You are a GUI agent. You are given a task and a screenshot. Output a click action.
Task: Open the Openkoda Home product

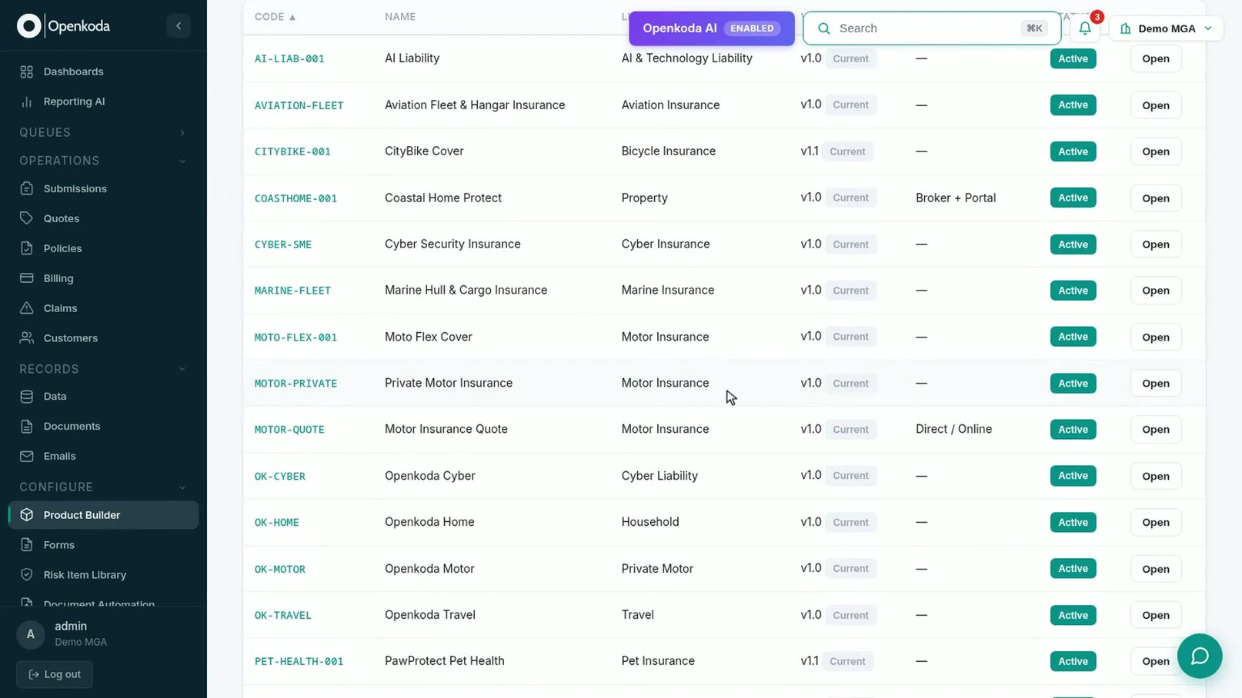(x=1156, y=523)
